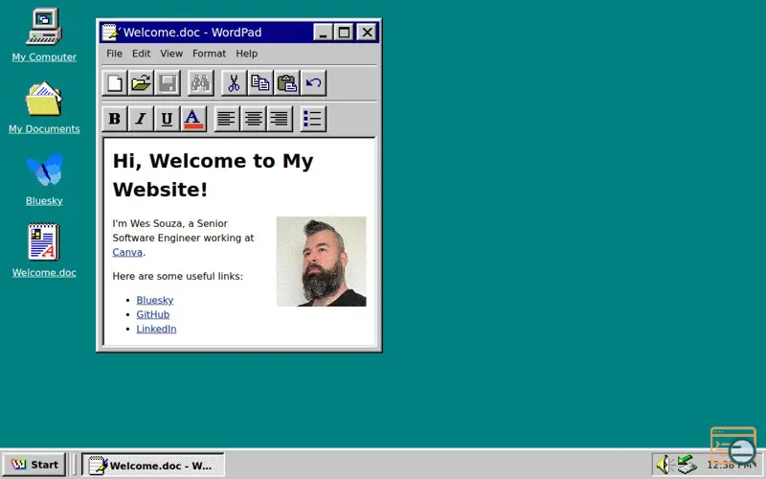The height and width of the screenshot is (479, 766).
Task: Toggle Bold formatting
Action: coord(115,119)
